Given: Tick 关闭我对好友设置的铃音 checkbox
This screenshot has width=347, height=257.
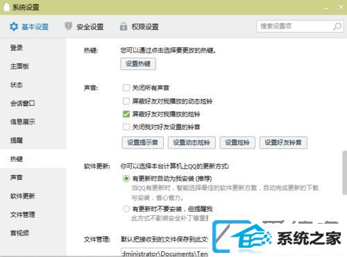Looking at the screenshot, I should [126, 127].
